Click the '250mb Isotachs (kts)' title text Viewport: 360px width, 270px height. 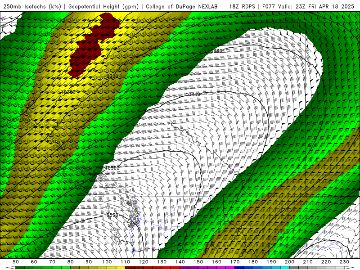pyautogui.click(x=32, y=6)
